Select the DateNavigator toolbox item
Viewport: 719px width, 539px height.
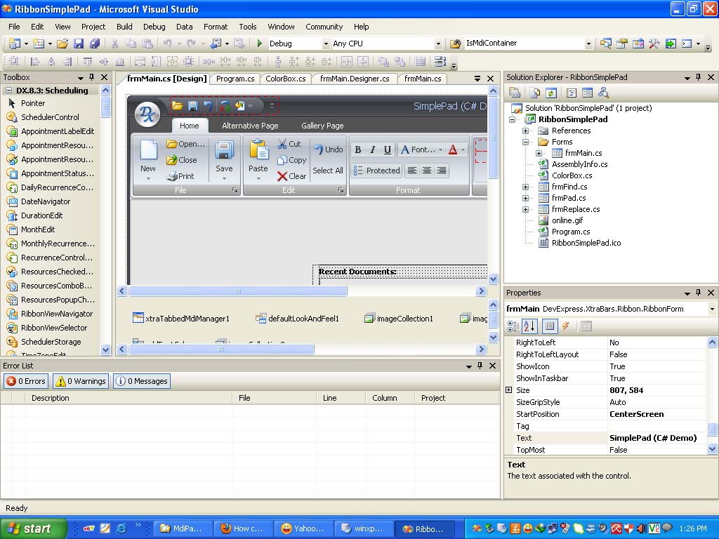pos(46,201)
